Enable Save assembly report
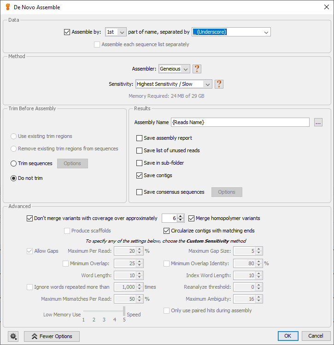Screen dimensions: 334x345 (139, 138)
